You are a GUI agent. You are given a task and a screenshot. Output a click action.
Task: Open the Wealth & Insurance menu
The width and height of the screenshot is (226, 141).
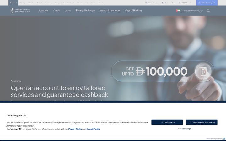(110, 11)
